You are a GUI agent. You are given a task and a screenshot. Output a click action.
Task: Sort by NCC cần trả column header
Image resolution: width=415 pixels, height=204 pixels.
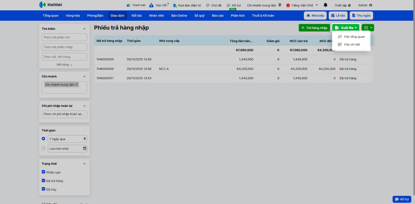pos(299,41)
